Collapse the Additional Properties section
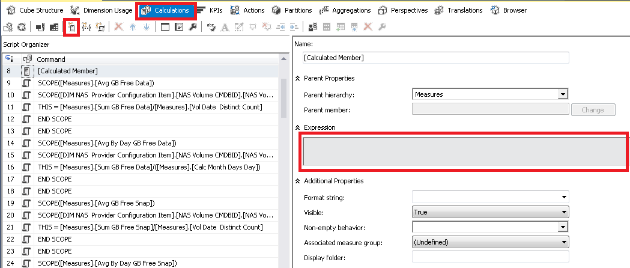This screenshot has height=268, width=630. (298, 181)
